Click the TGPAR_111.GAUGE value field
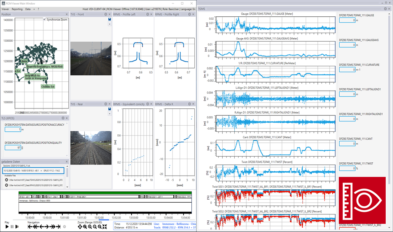This screenshot has height=232, width=393. (x=347, y=20)
